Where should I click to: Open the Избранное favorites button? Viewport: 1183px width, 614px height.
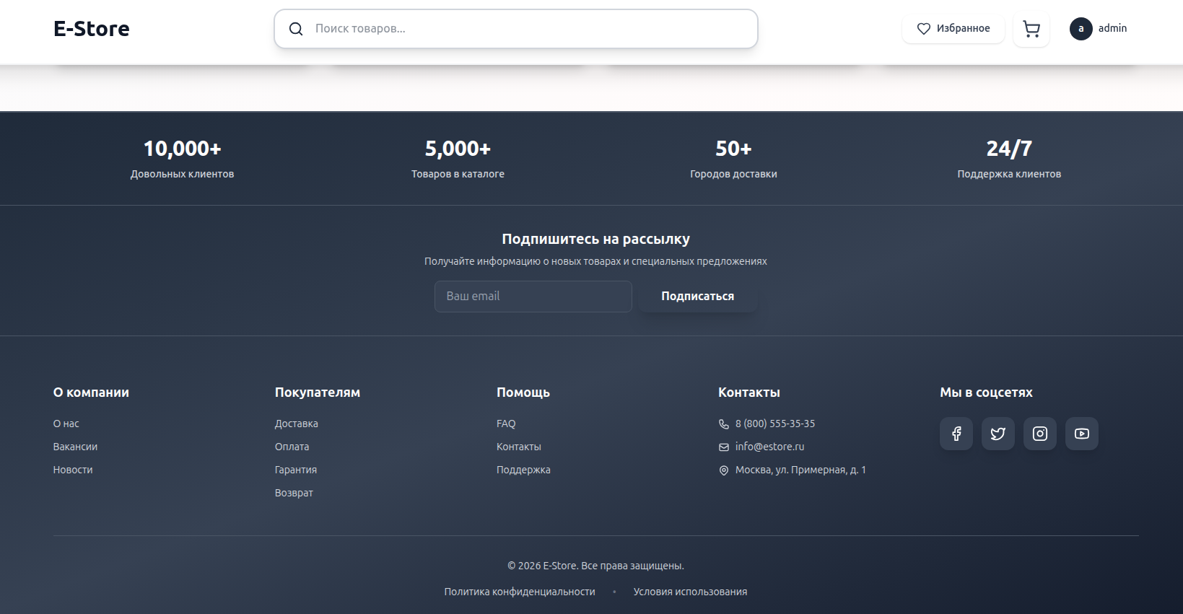(x=953, y=29)
